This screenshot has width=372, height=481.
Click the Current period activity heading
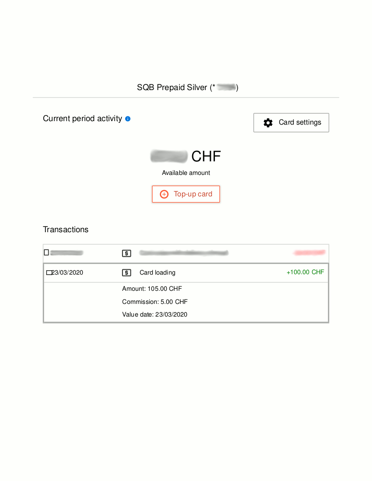tap(82, 119)
